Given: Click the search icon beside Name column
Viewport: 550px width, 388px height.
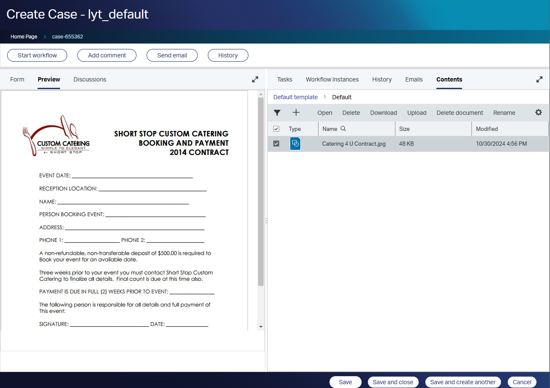Looking at the screenshot, I should [343, 129].
